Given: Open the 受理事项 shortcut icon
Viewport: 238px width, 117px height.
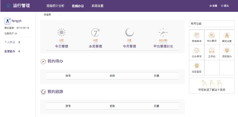Looking at the screenshot, I should pos(197,35).
